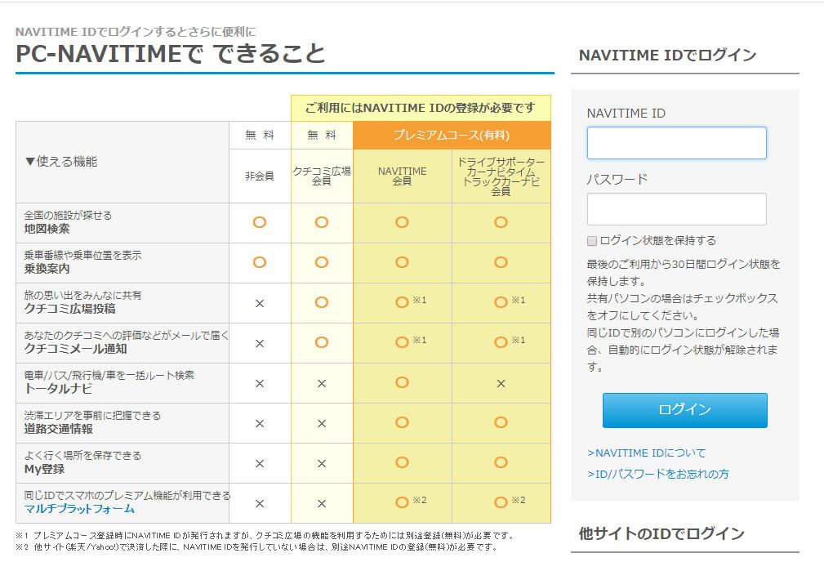The width and height of the screenshot is (824, 562).
Task: Click the 他サイトのIDでログイン heading
Action: point(661,533)
